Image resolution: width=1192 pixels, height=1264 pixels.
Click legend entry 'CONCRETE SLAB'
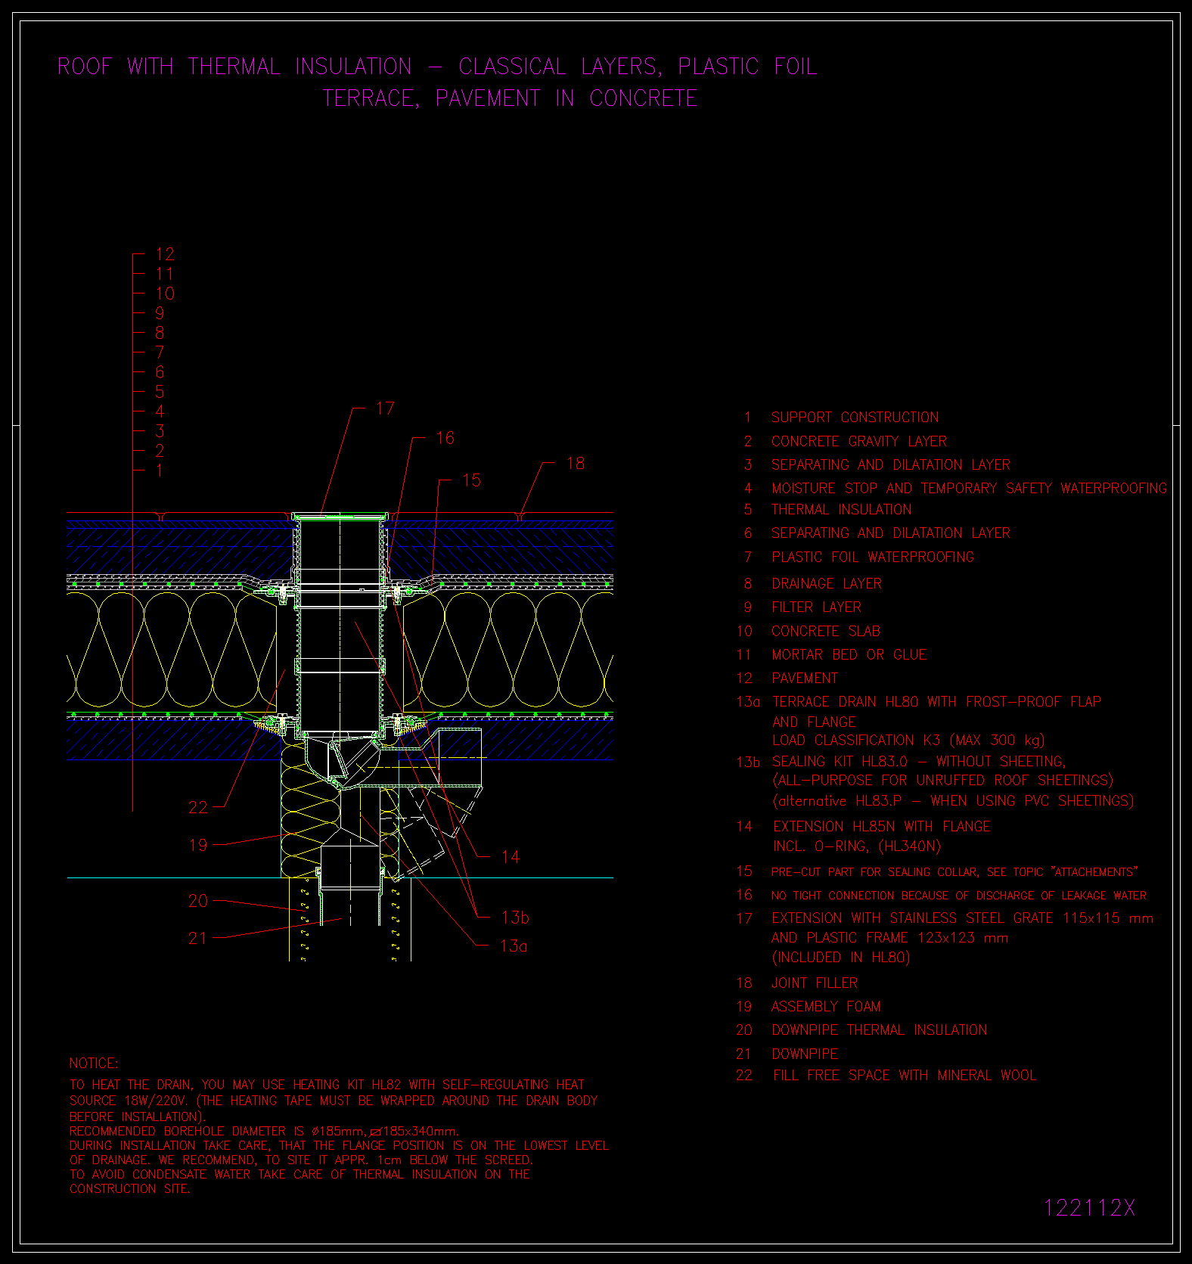826,631
